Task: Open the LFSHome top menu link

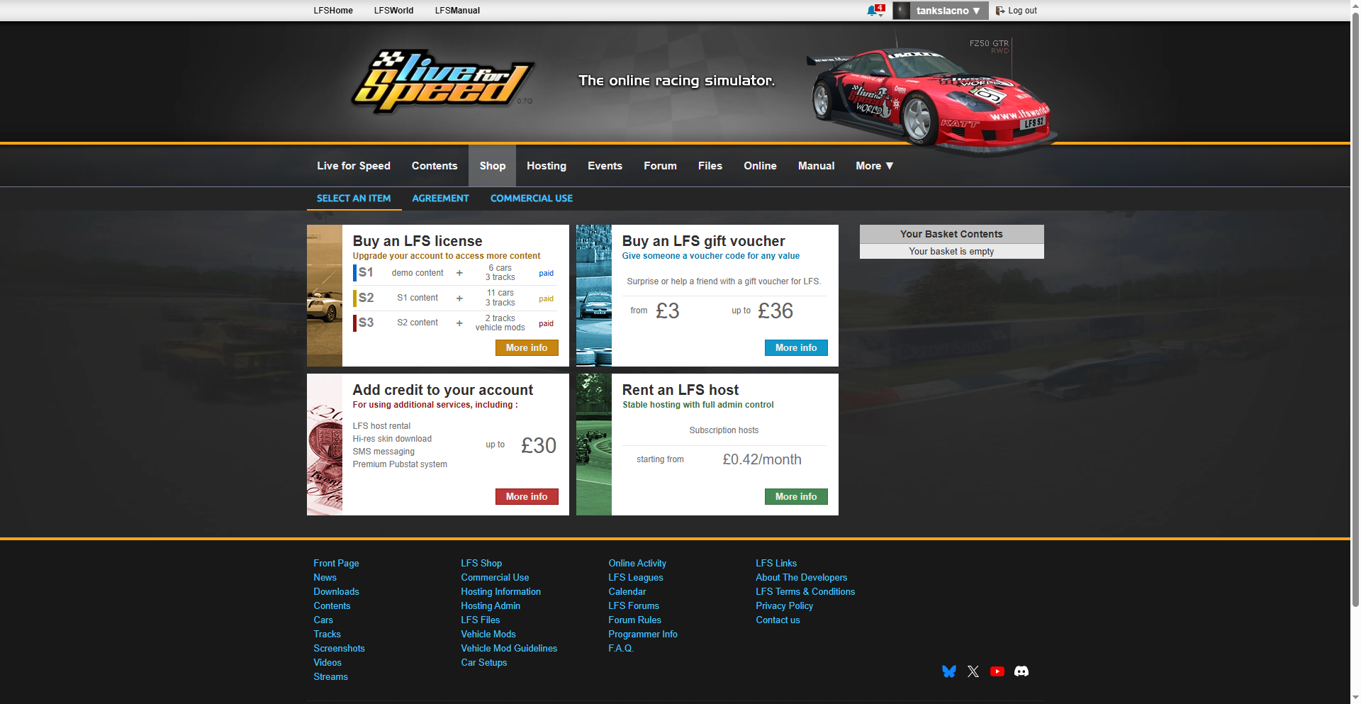Action: [x=333, y=11]
